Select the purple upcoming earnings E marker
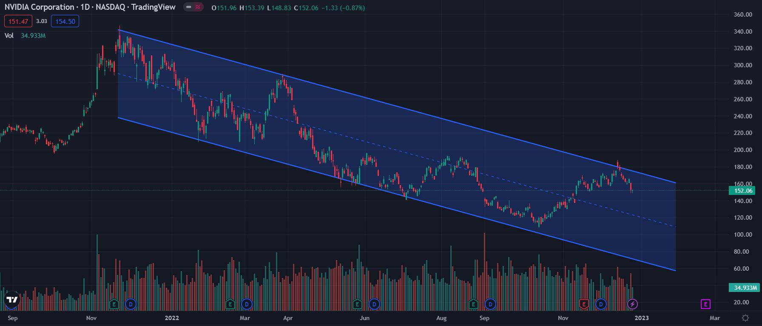762x326 pixels. [x=705, y=304]
